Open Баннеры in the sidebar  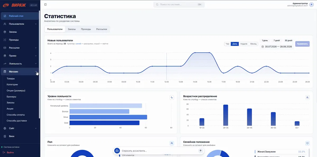[11, 97]
